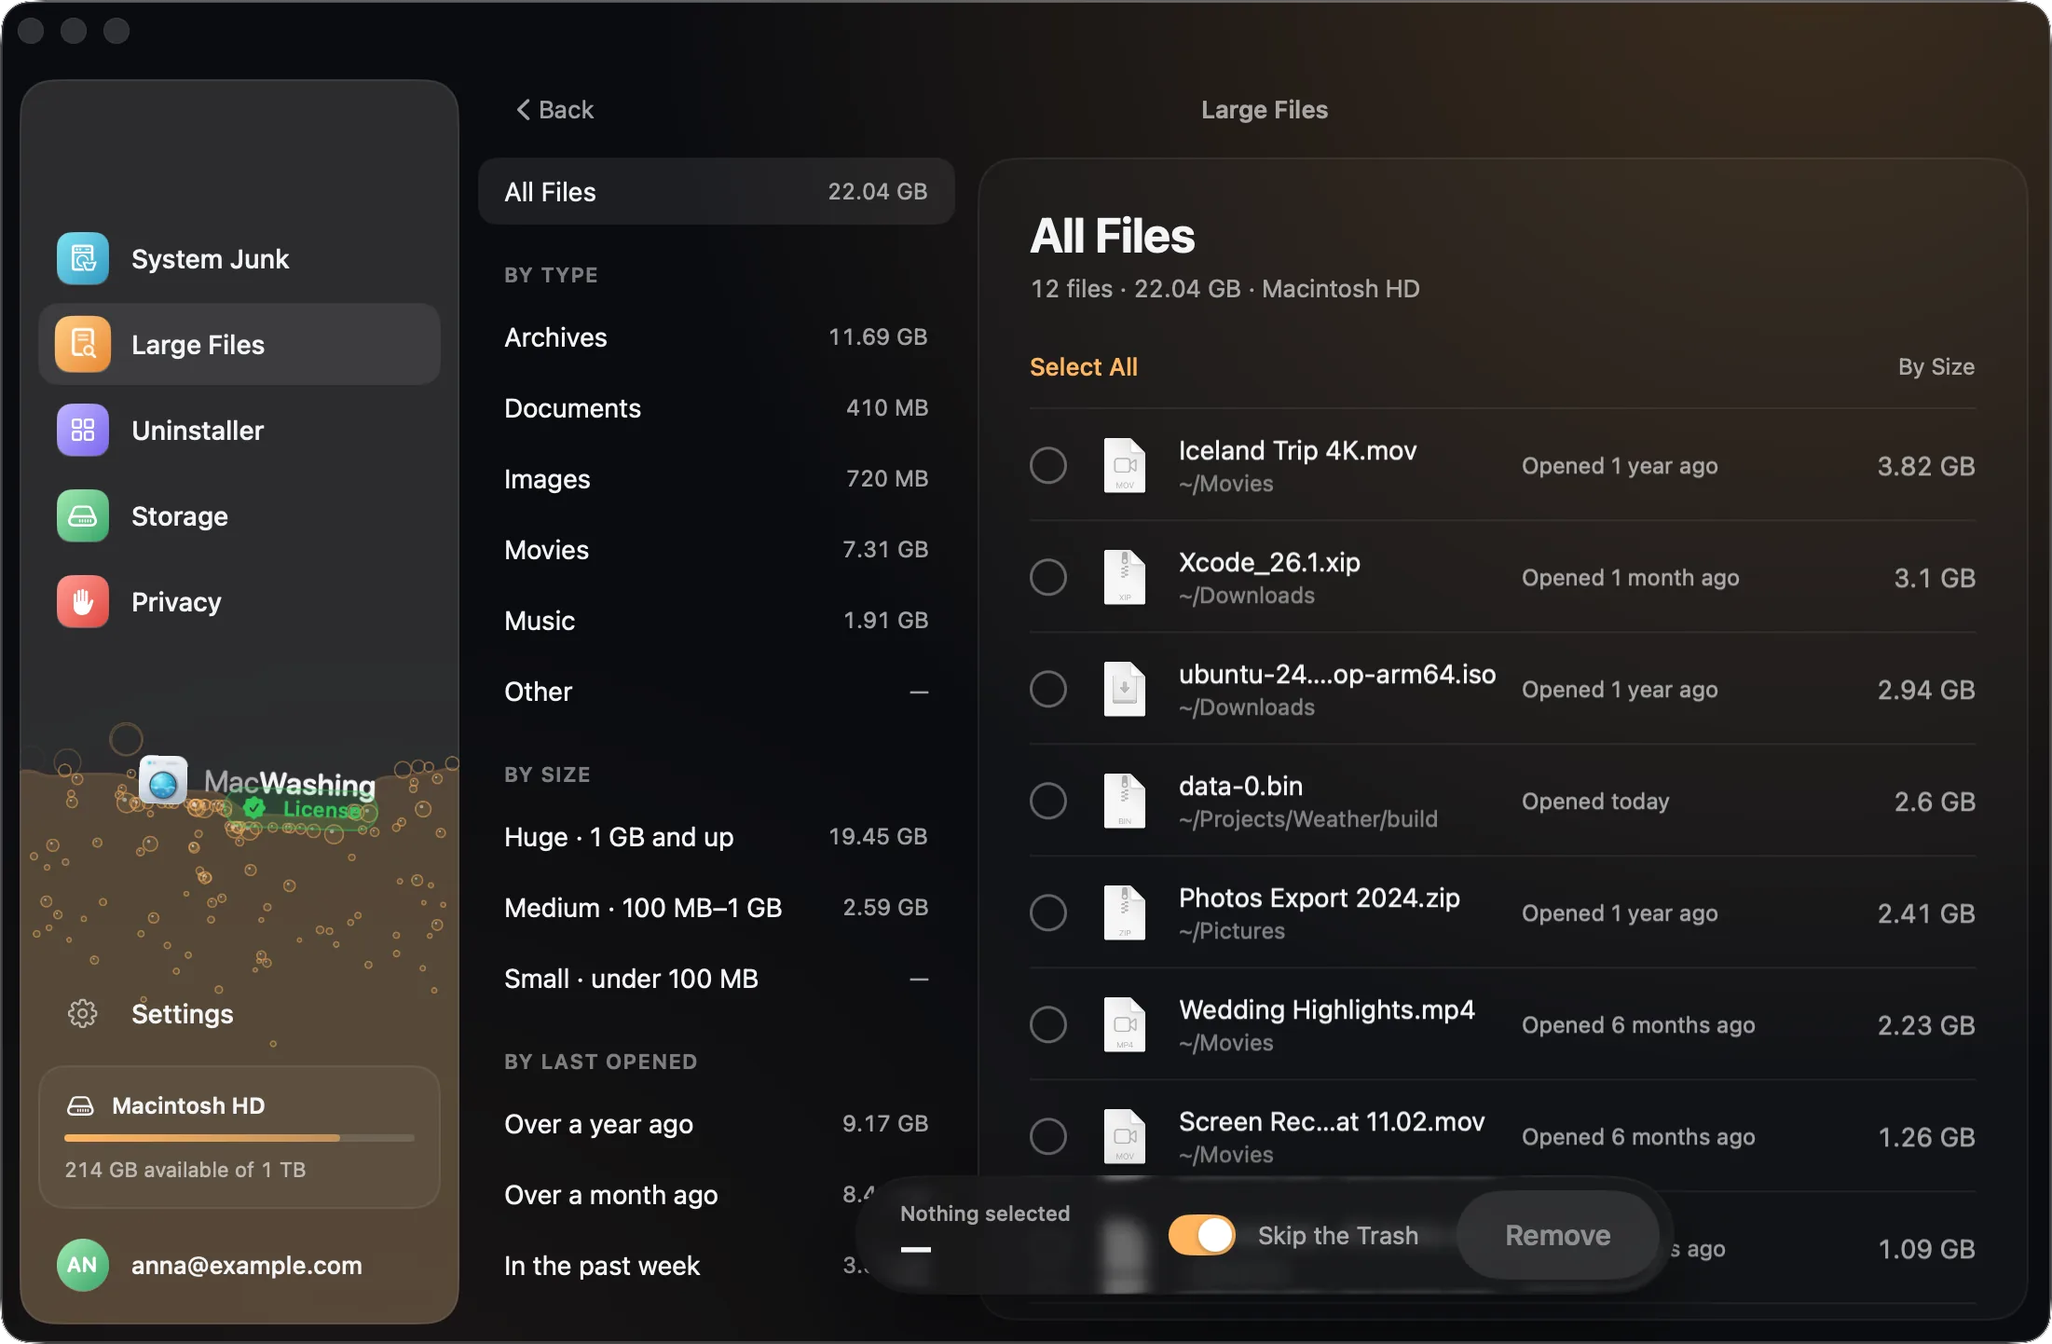Open the Storage module label
Screen dimensions: 2052x1344
(x=180, y=516)
